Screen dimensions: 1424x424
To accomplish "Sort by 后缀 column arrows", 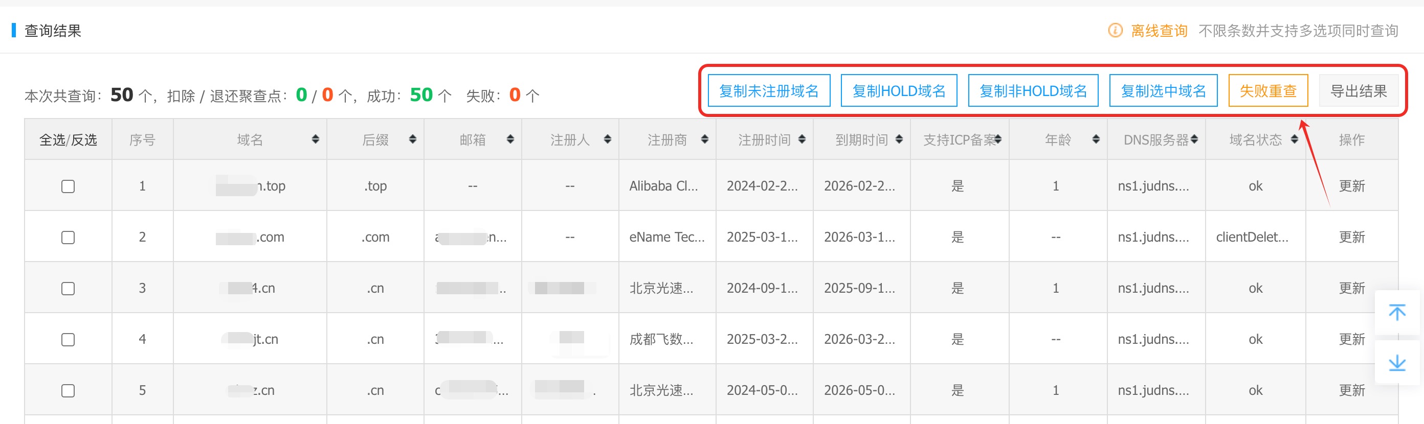I will click(x=412, y=139).
